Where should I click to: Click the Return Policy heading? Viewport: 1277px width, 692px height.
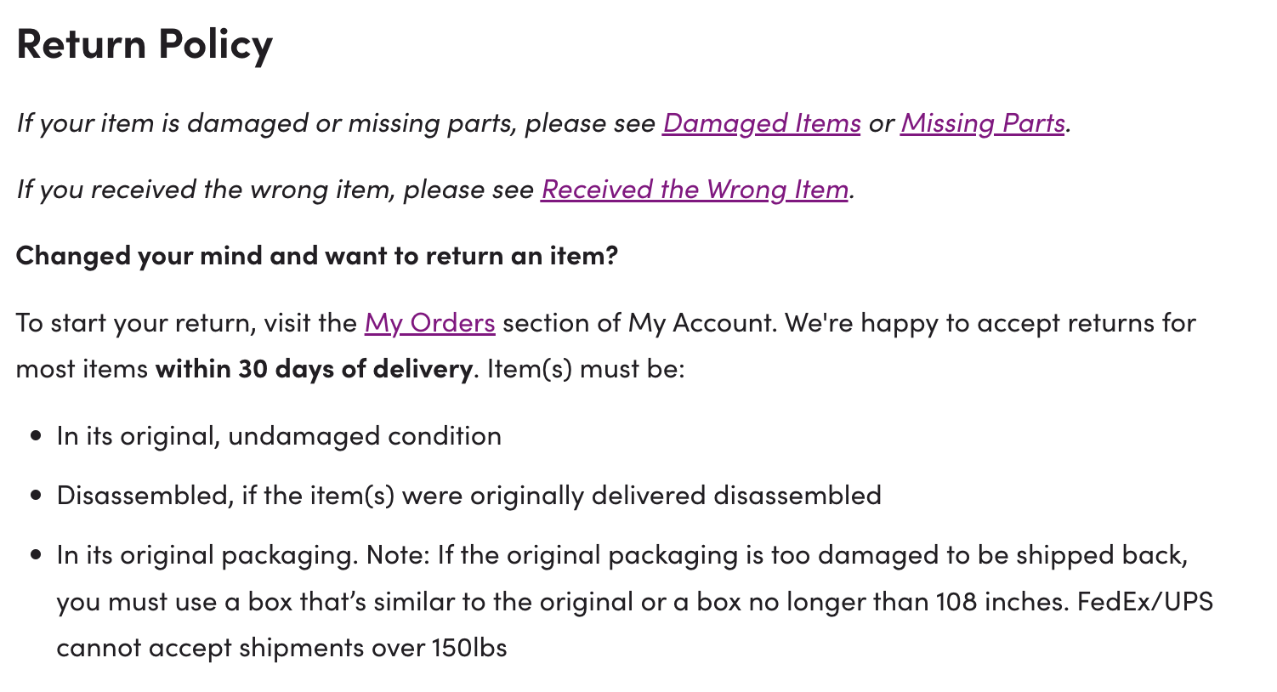pyautogui.click(x=145, y=44)
